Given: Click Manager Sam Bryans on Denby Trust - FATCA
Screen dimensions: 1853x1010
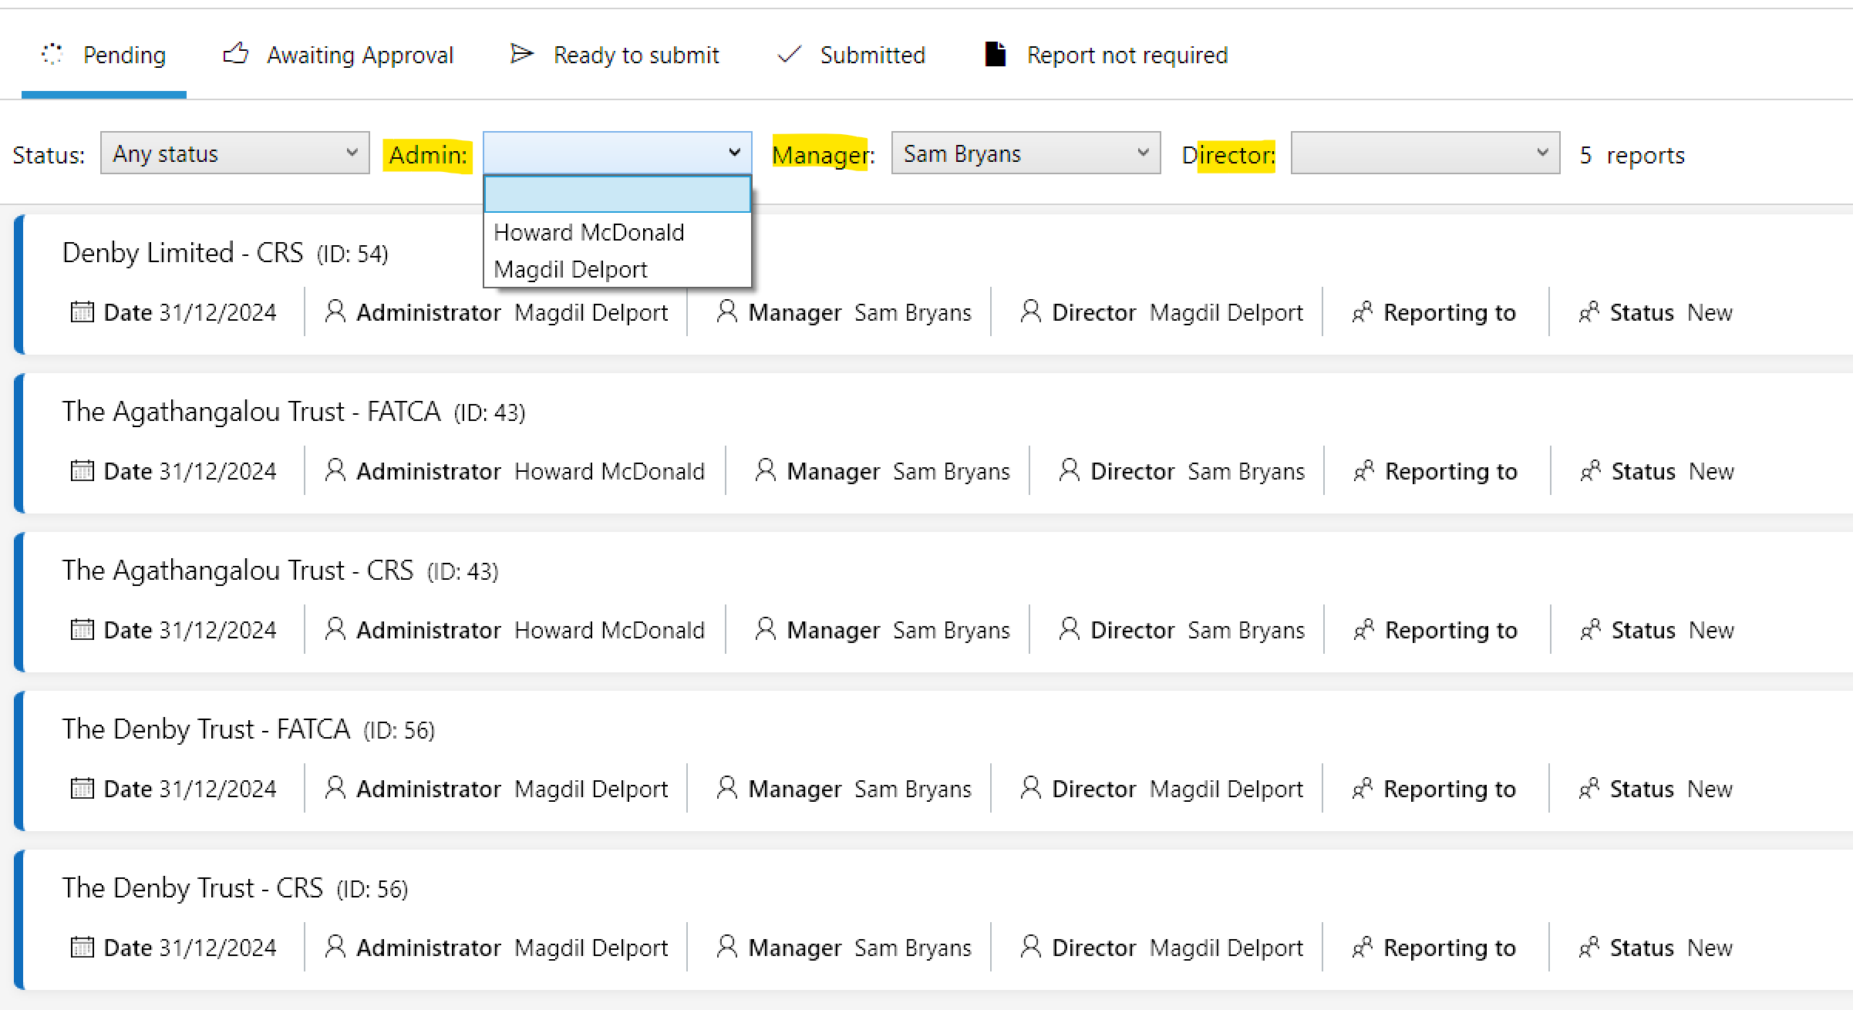Looking at the screenshot, I should pyautogui.click(x=860, y=789).
